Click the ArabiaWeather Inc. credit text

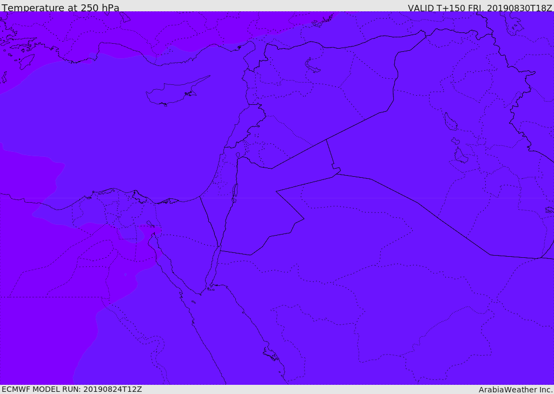(515, 390)
